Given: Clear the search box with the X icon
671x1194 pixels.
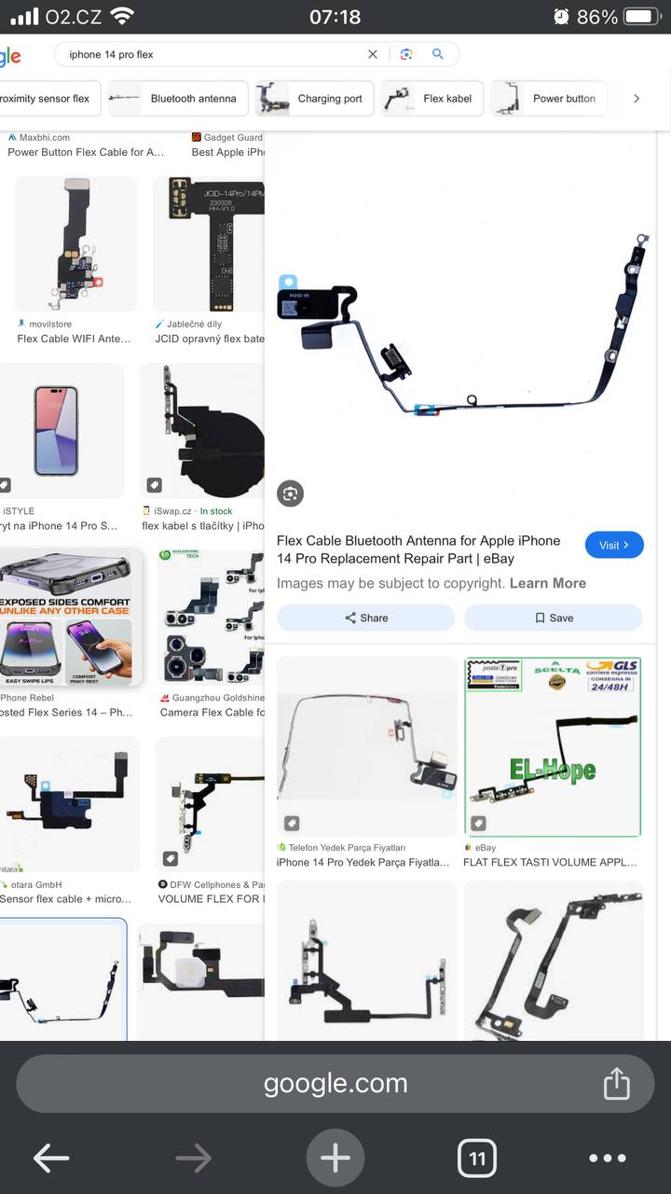Looking at the screenshot, I should [373, 54].
